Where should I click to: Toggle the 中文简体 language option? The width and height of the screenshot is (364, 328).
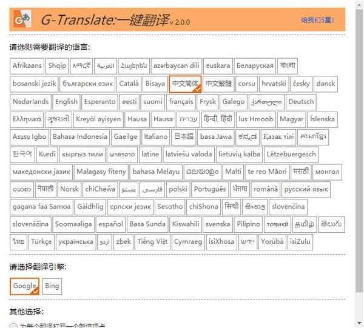click(185, 84)
